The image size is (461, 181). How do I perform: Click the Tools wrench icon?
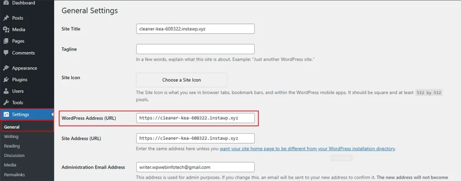pos(6,103)
